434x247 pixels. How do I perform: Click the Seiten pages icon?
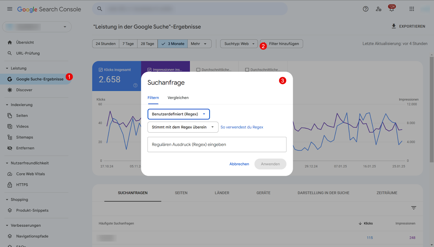pyautogui.click(x=10, y=116)
